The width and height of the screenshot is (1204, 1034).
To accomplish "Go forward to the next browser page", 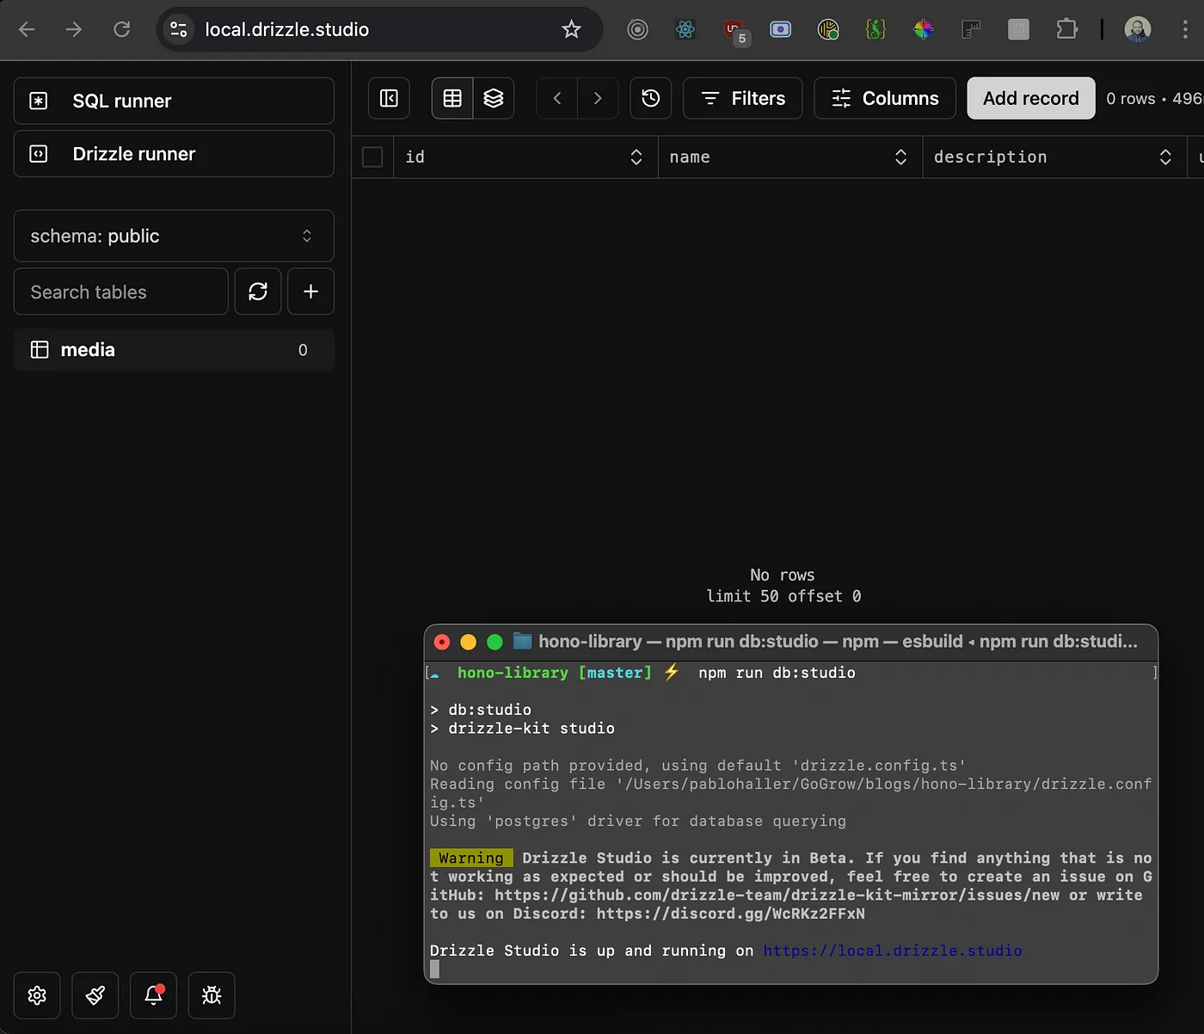I will tap(74, 29).
